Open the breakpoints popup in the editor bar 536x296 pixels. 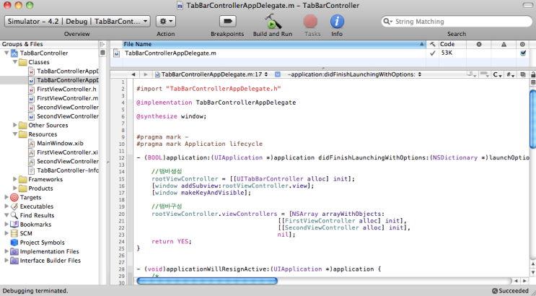pyautogui.click(x=484, y=74)
